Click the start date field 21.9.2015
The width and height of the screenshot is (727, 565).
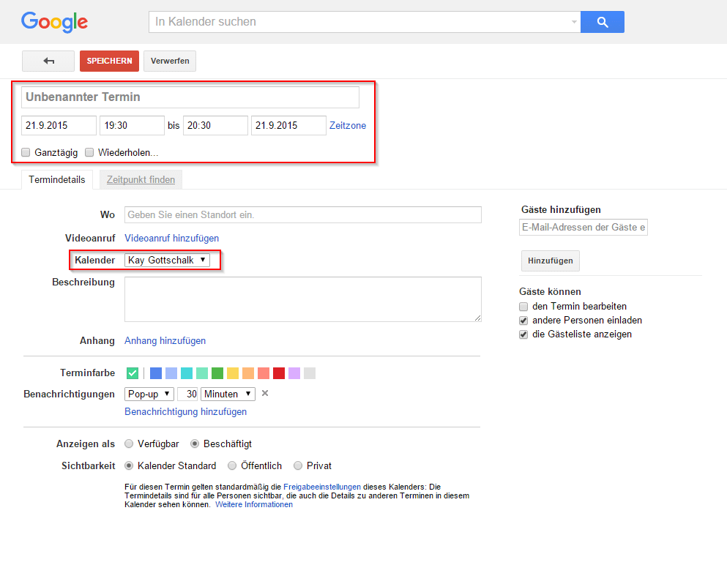pyautogui.click(x=59, y=126)
